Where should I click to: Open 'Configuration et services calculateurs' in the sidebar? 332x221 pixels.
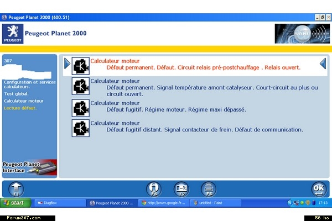pyautogui.click(x=30, y=85)
